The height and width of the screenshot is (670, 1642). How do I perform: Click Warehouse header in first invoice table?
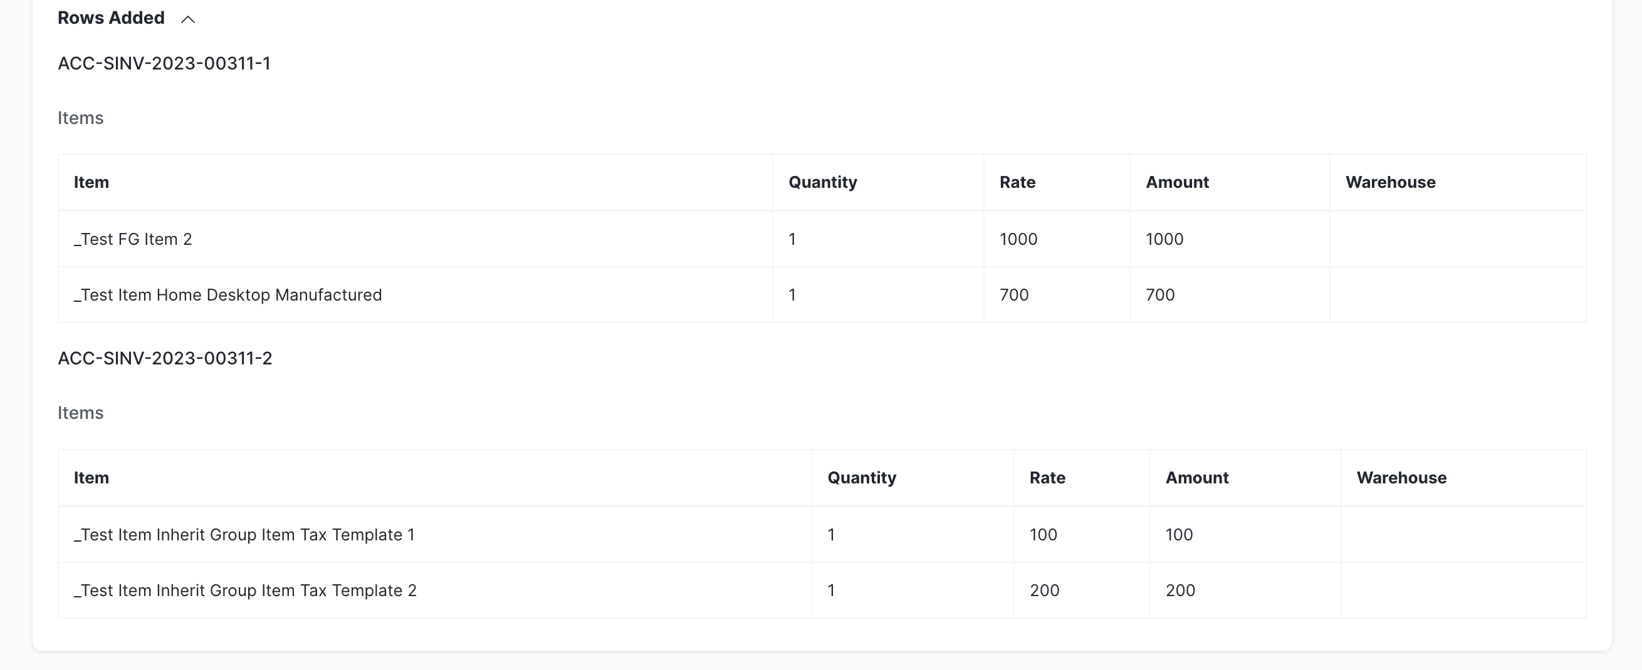[1390, 182]
